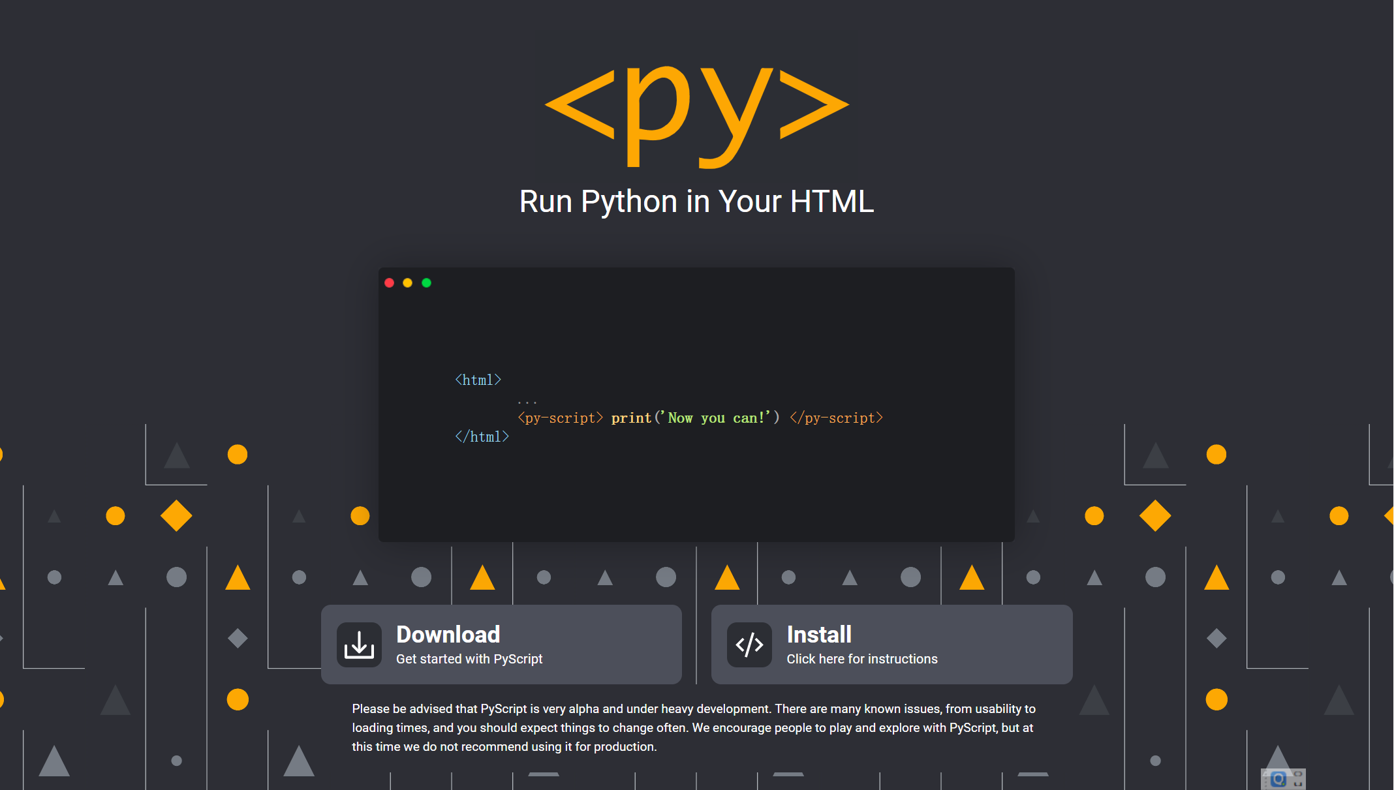Click the print('Now you can!') code text
This screenshot has height=790, width=1394.
click(x=695, y=418)
